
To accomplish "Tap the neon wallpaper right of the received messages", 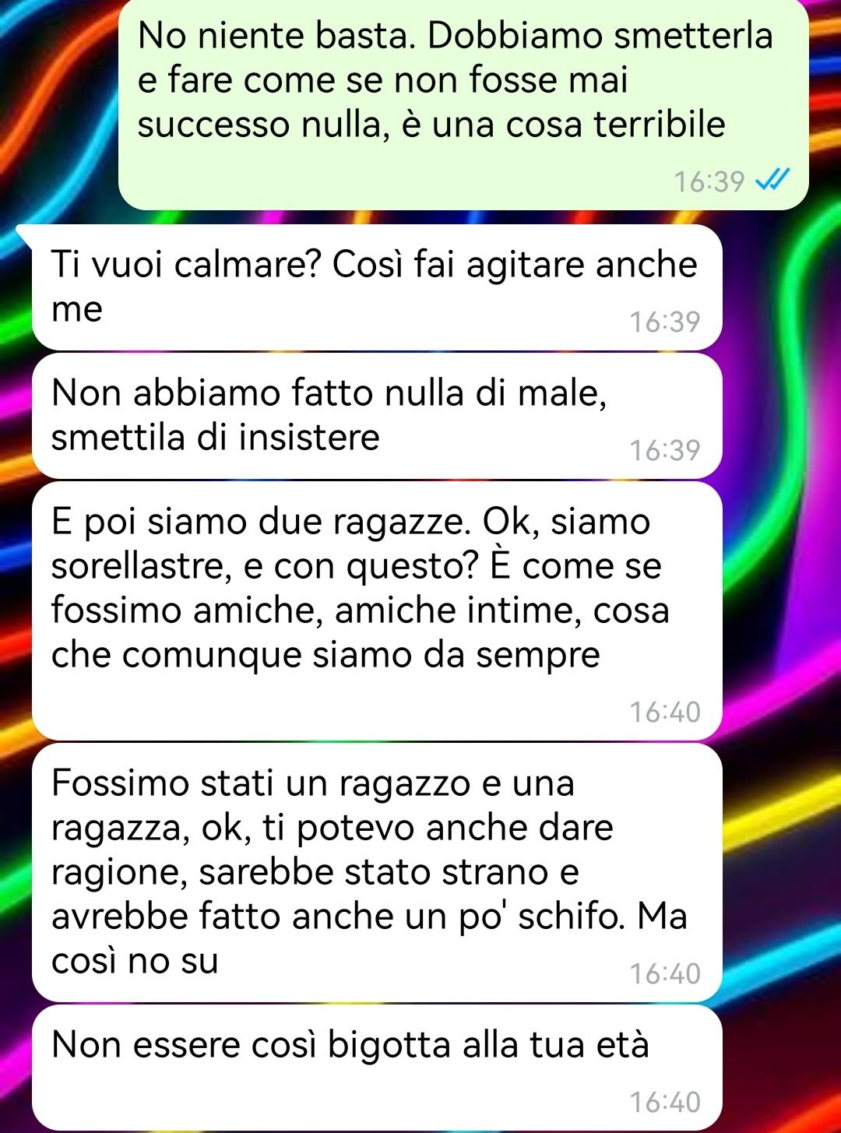I will click(783, 623).
